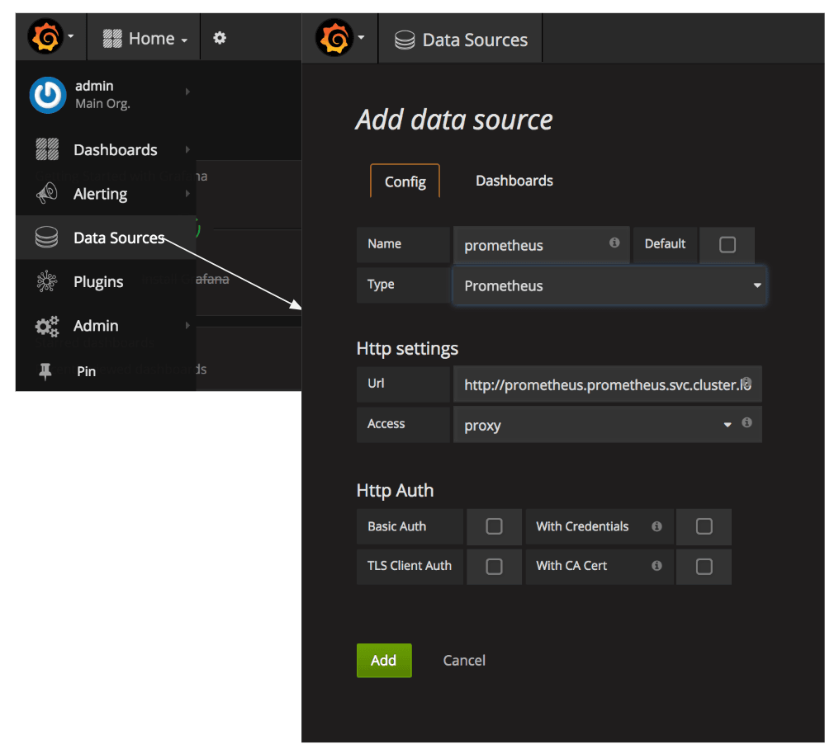Click the Cancel link

[x=464, y=661]
